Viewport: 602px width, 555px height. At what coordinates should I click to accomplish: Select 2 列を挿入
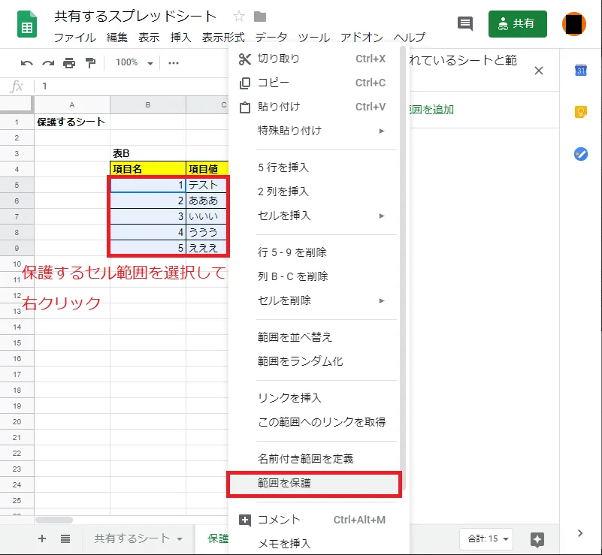click(x=314, y=192)
